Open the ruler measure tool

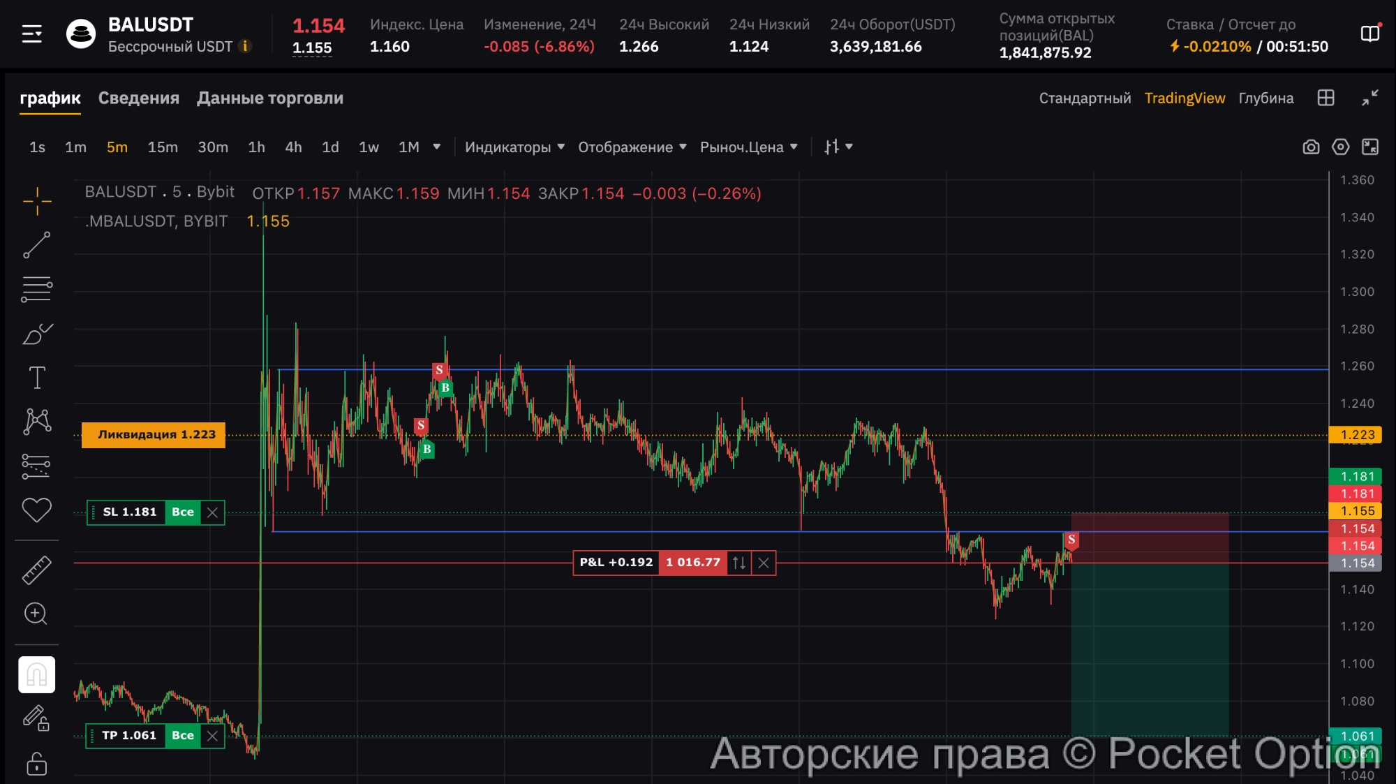(x=36, y=570)
